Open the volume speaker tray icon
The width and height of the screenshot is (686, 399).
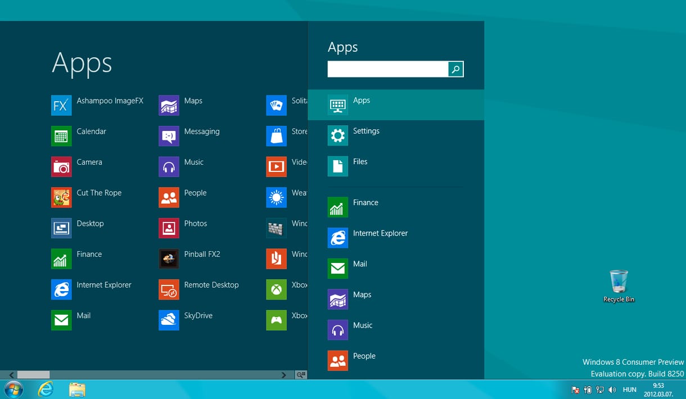click(613, 390)
